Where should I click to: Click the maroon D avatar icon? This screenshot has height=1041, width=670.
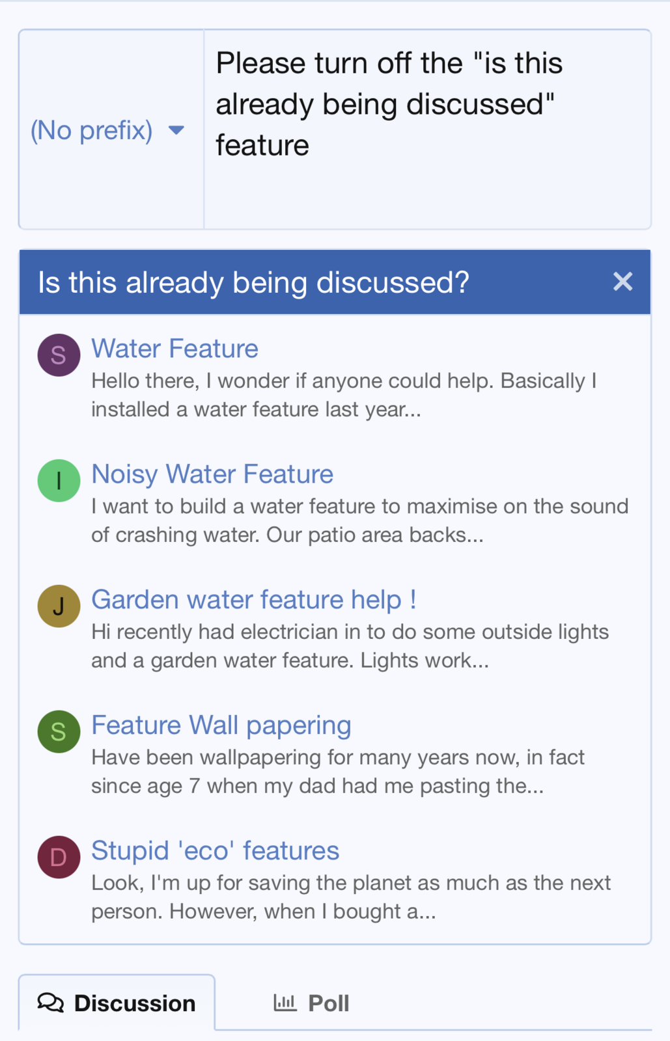[x=59, y=858]
